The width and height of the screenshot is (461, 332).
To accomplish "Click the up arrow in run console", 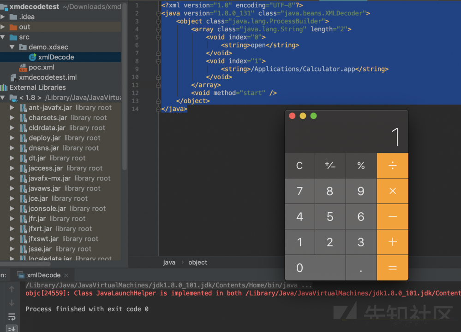I will [x=12, y=289].
